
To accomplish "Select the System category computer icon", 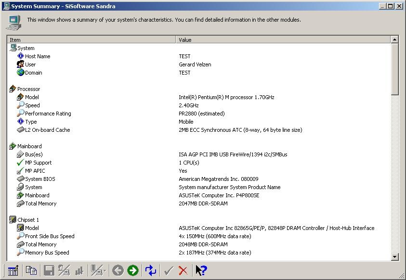I will (13, 48).
